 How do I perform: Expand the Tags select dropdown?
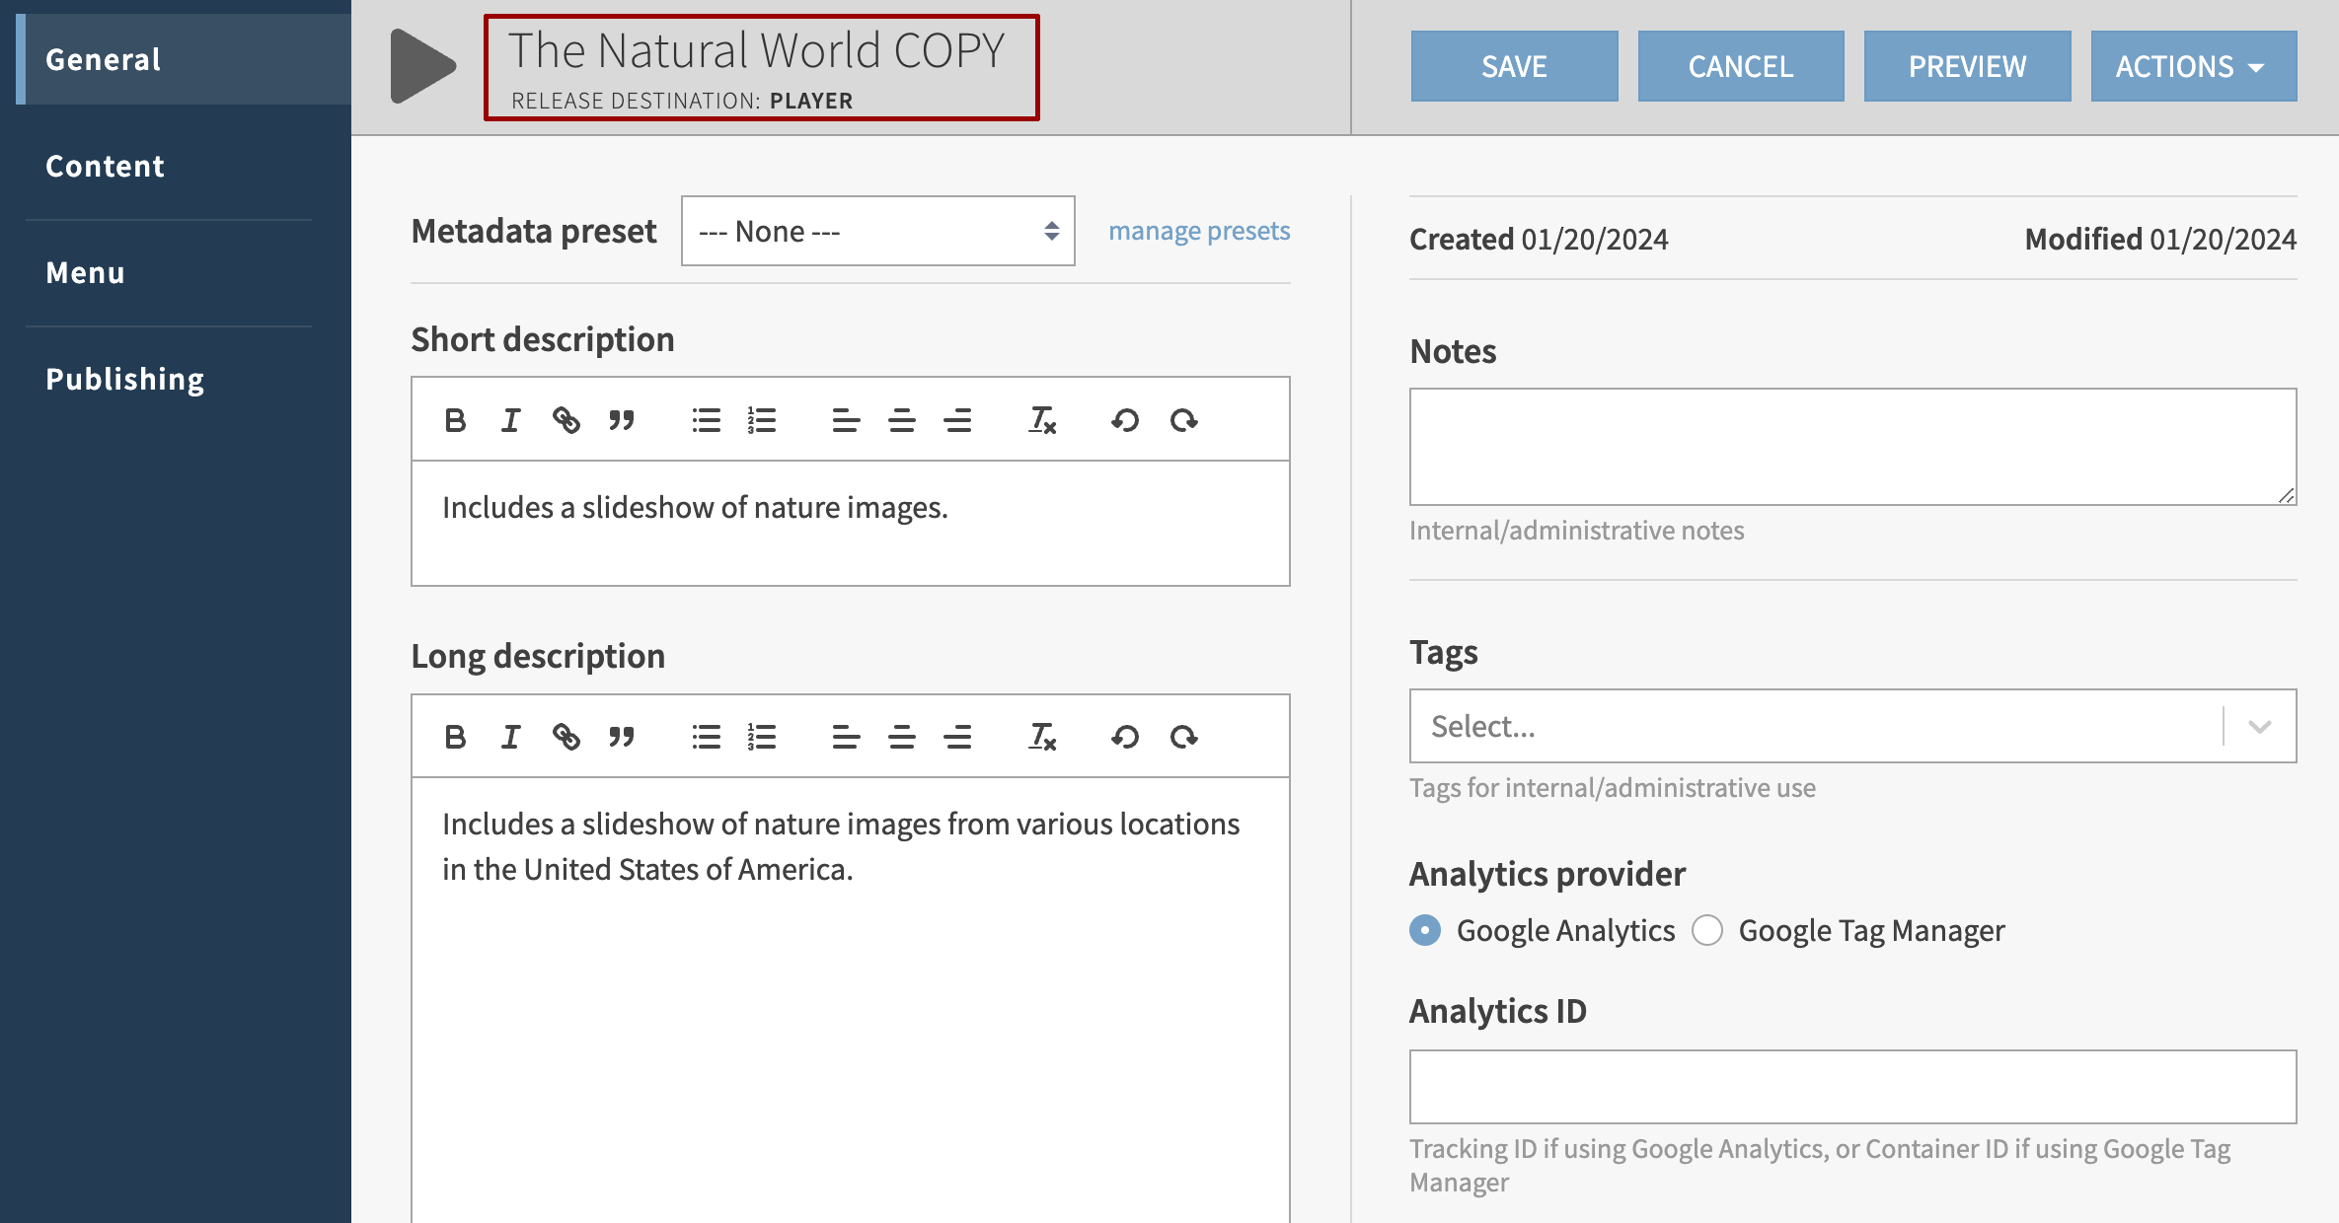2259,727
